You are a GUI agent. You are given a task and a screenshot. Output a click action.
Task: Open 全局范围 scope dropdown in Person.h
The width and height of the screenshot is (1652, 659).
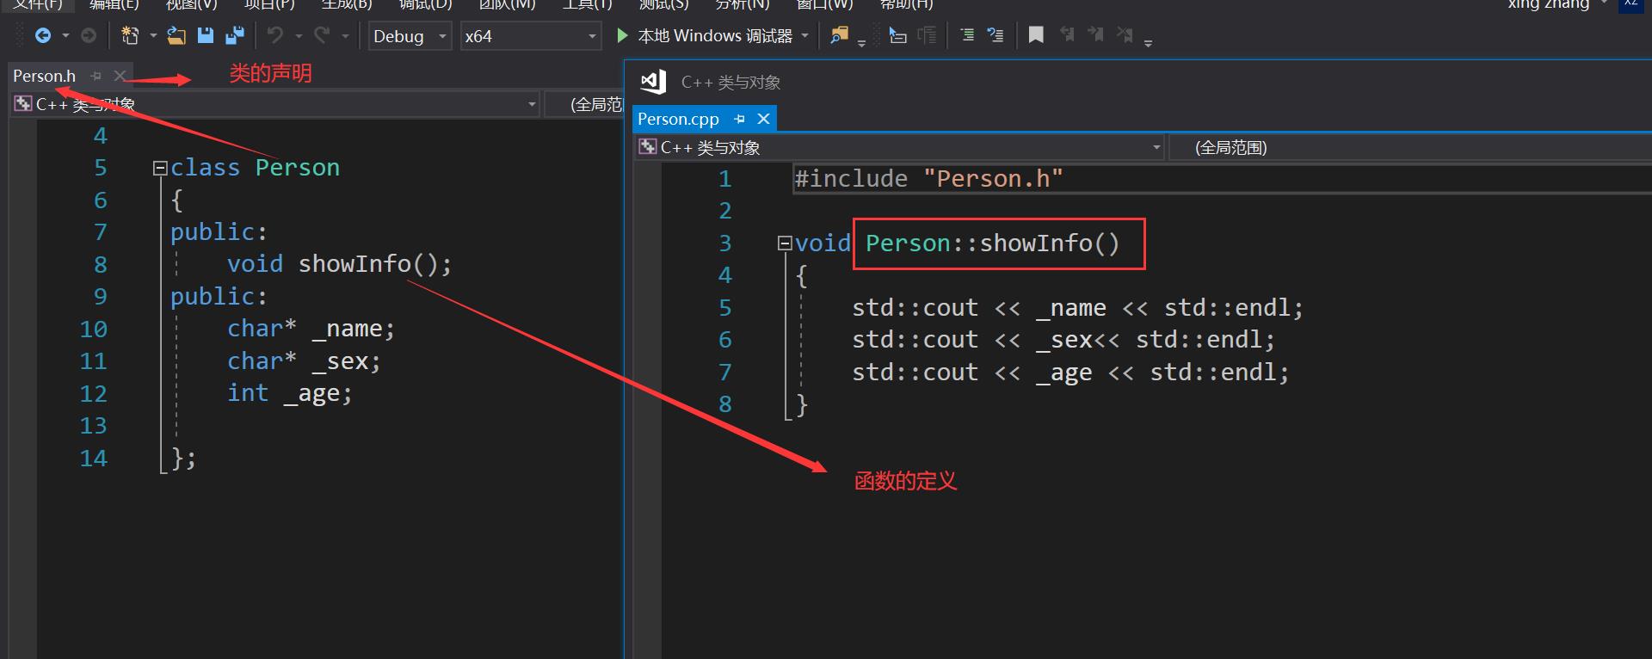pyautogui.click(x=585, y=104)
